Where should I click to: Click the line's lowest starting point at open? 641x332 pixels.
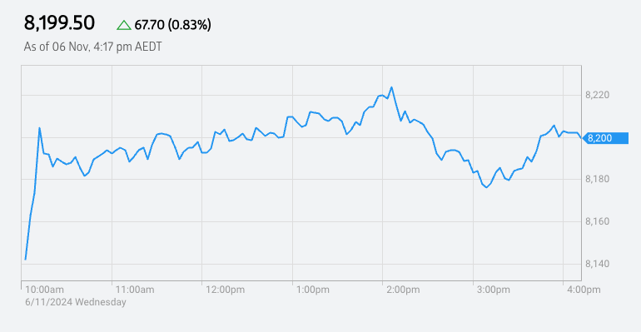pyautogui.click(x=25, y=259)
